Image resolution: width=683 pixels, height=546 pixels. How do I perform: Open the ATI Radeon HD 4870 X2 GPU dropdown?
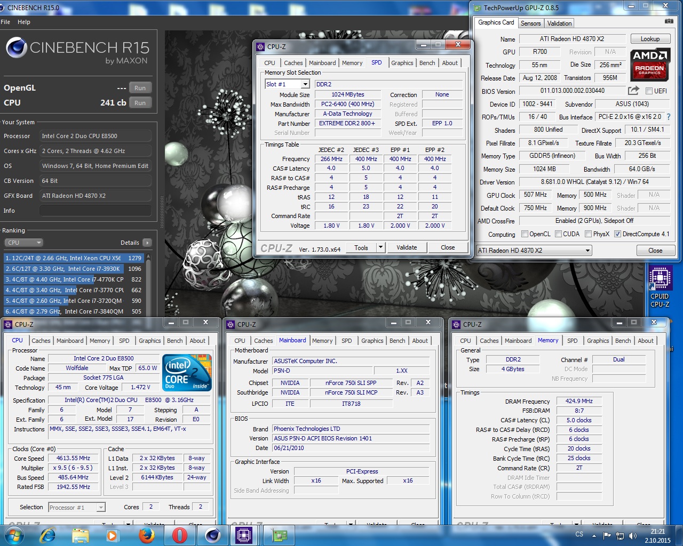click(534, 251)
